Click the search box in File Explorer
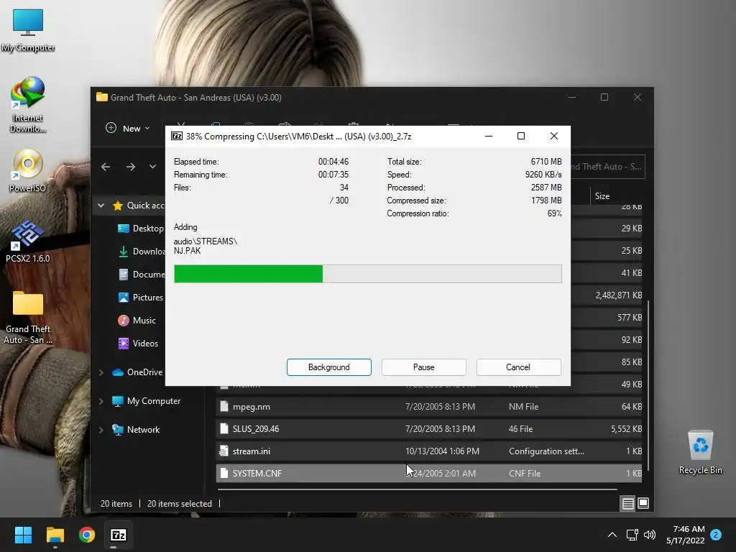This screenshot has width=736, height=552. (x=607, y=167)
